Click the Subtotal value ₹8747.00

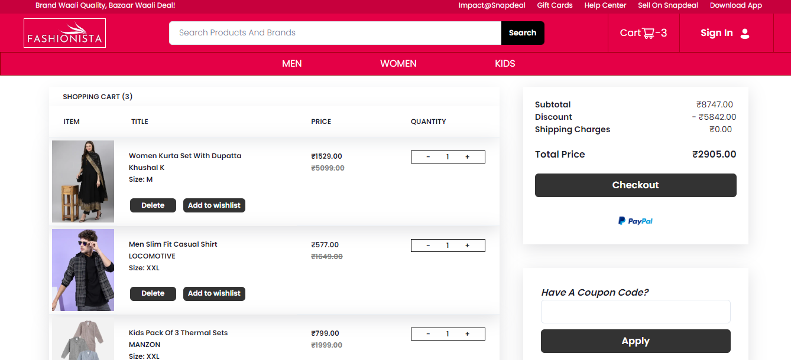pos(715,104)
